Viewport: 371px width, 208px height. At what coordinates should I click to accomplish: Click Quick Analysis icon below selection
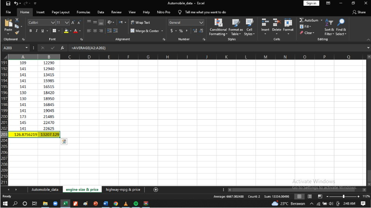(x=64, y=142)
